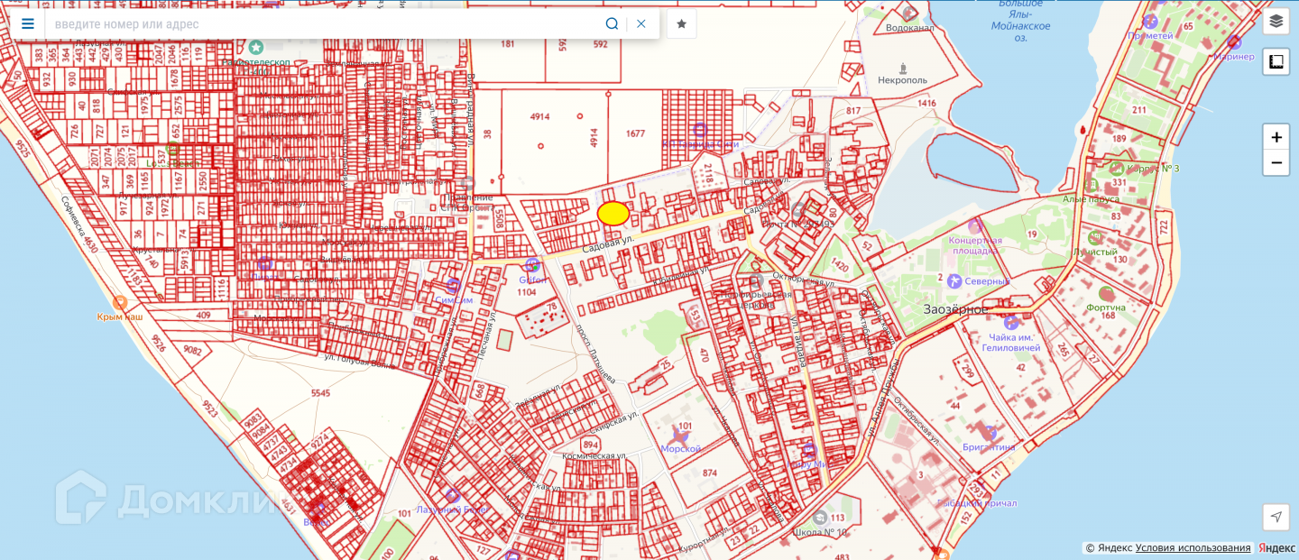Open favorites with the star button

pos(682,23)
